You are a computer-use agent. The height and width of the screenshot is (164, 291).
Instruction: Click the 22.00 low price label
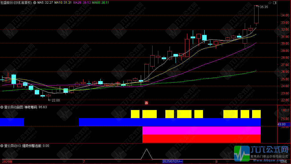point(56,100)
